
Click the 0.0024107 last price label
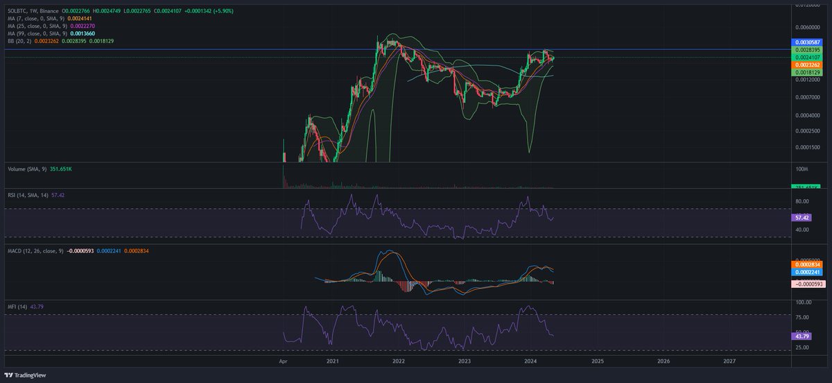(807, 57)
